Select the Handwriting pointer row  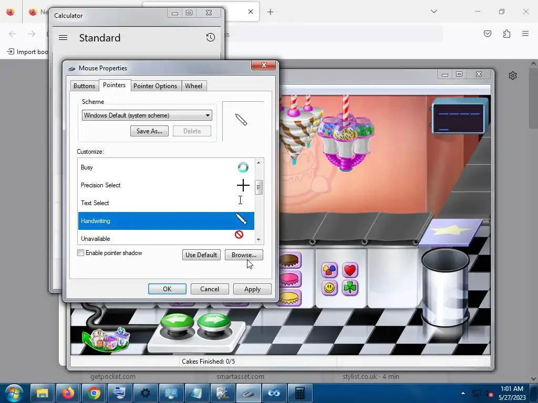tap(166, 221)
